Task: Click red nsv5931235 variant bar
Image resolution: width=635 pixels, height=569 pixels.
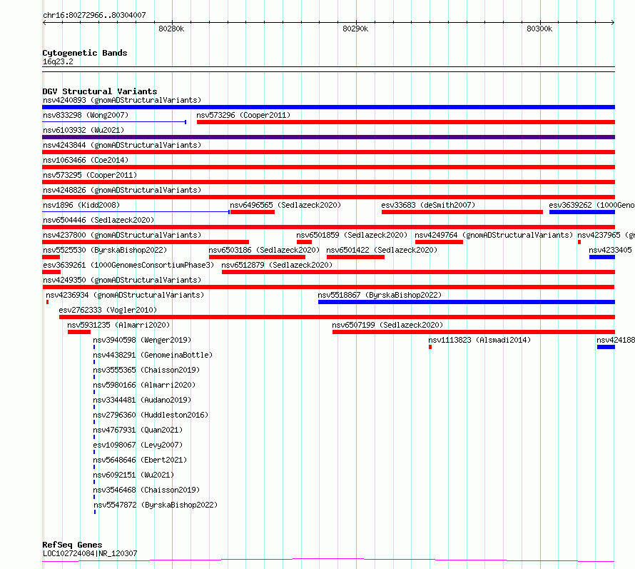Action: pyautogui.click(x=79, y=332)
